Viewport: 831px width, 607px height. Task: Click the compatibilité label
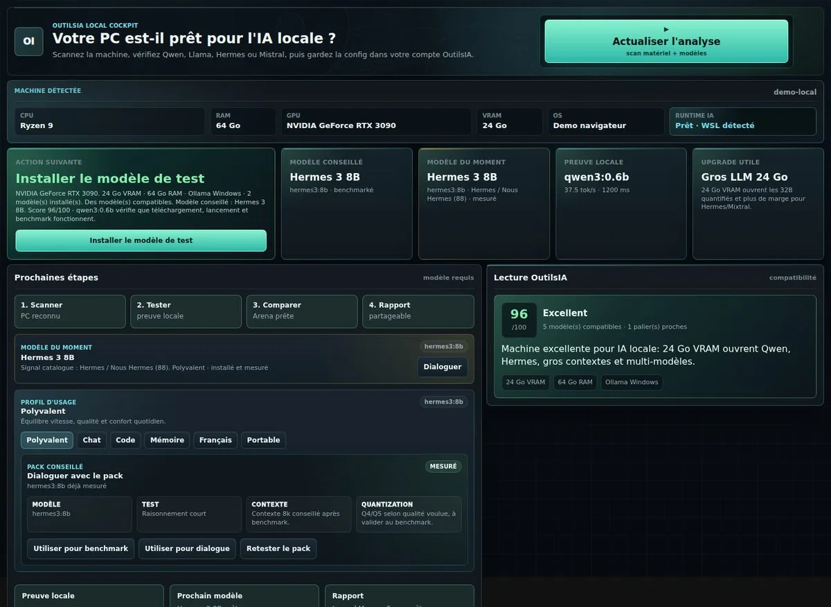(793, 278)
